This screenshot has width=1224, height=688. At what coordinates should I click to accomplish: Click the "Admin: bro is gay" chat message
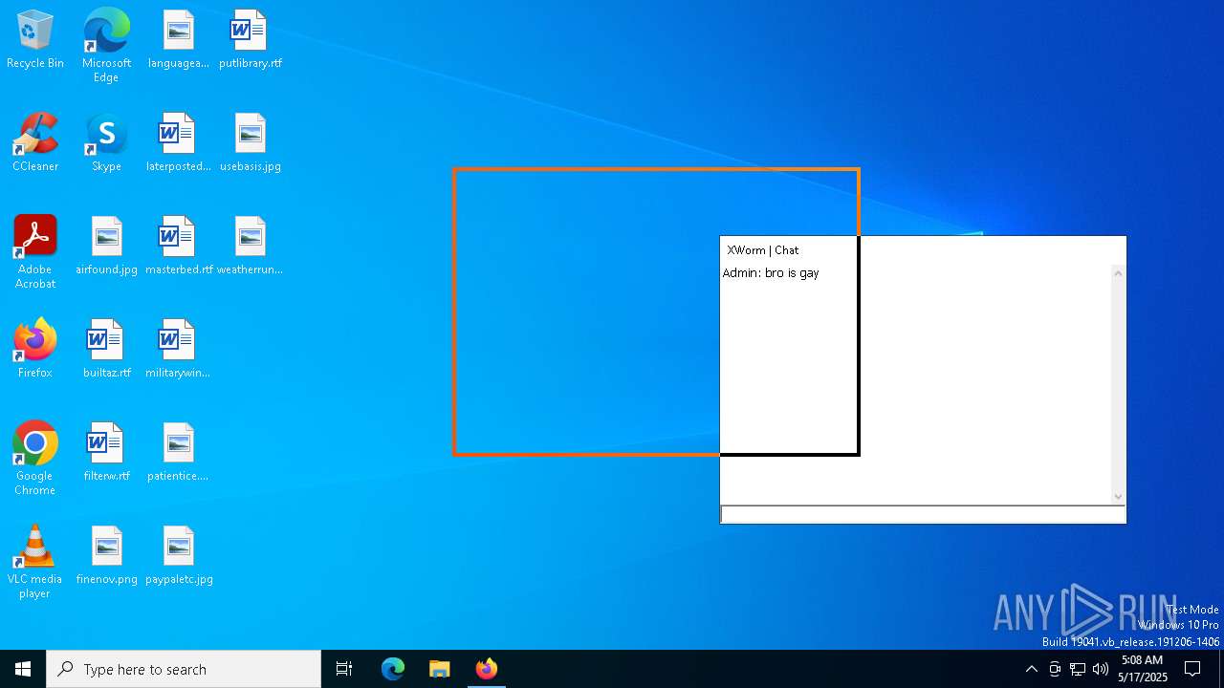pos(771,273)
